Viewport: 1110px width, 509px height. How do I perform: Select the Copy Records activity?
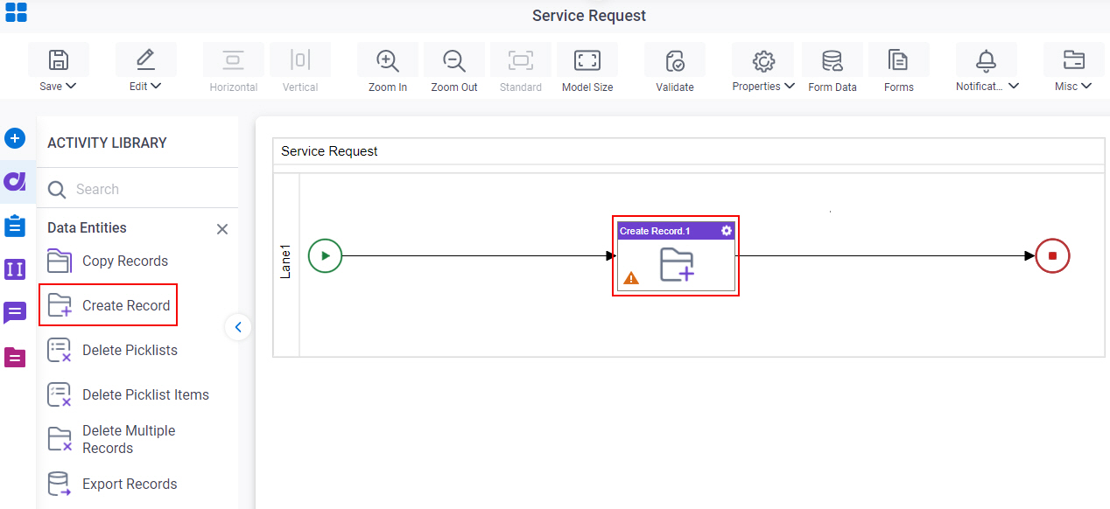(108, 261)
